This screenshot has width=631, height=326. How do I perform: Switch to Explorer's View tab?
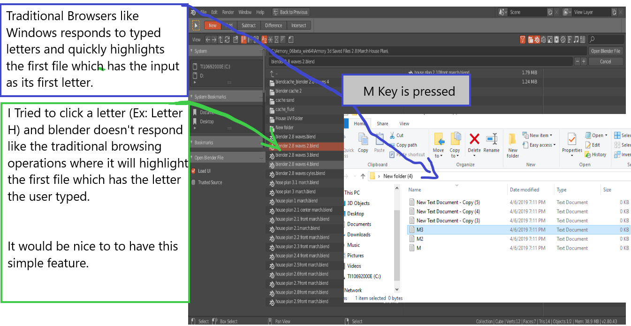404,124
